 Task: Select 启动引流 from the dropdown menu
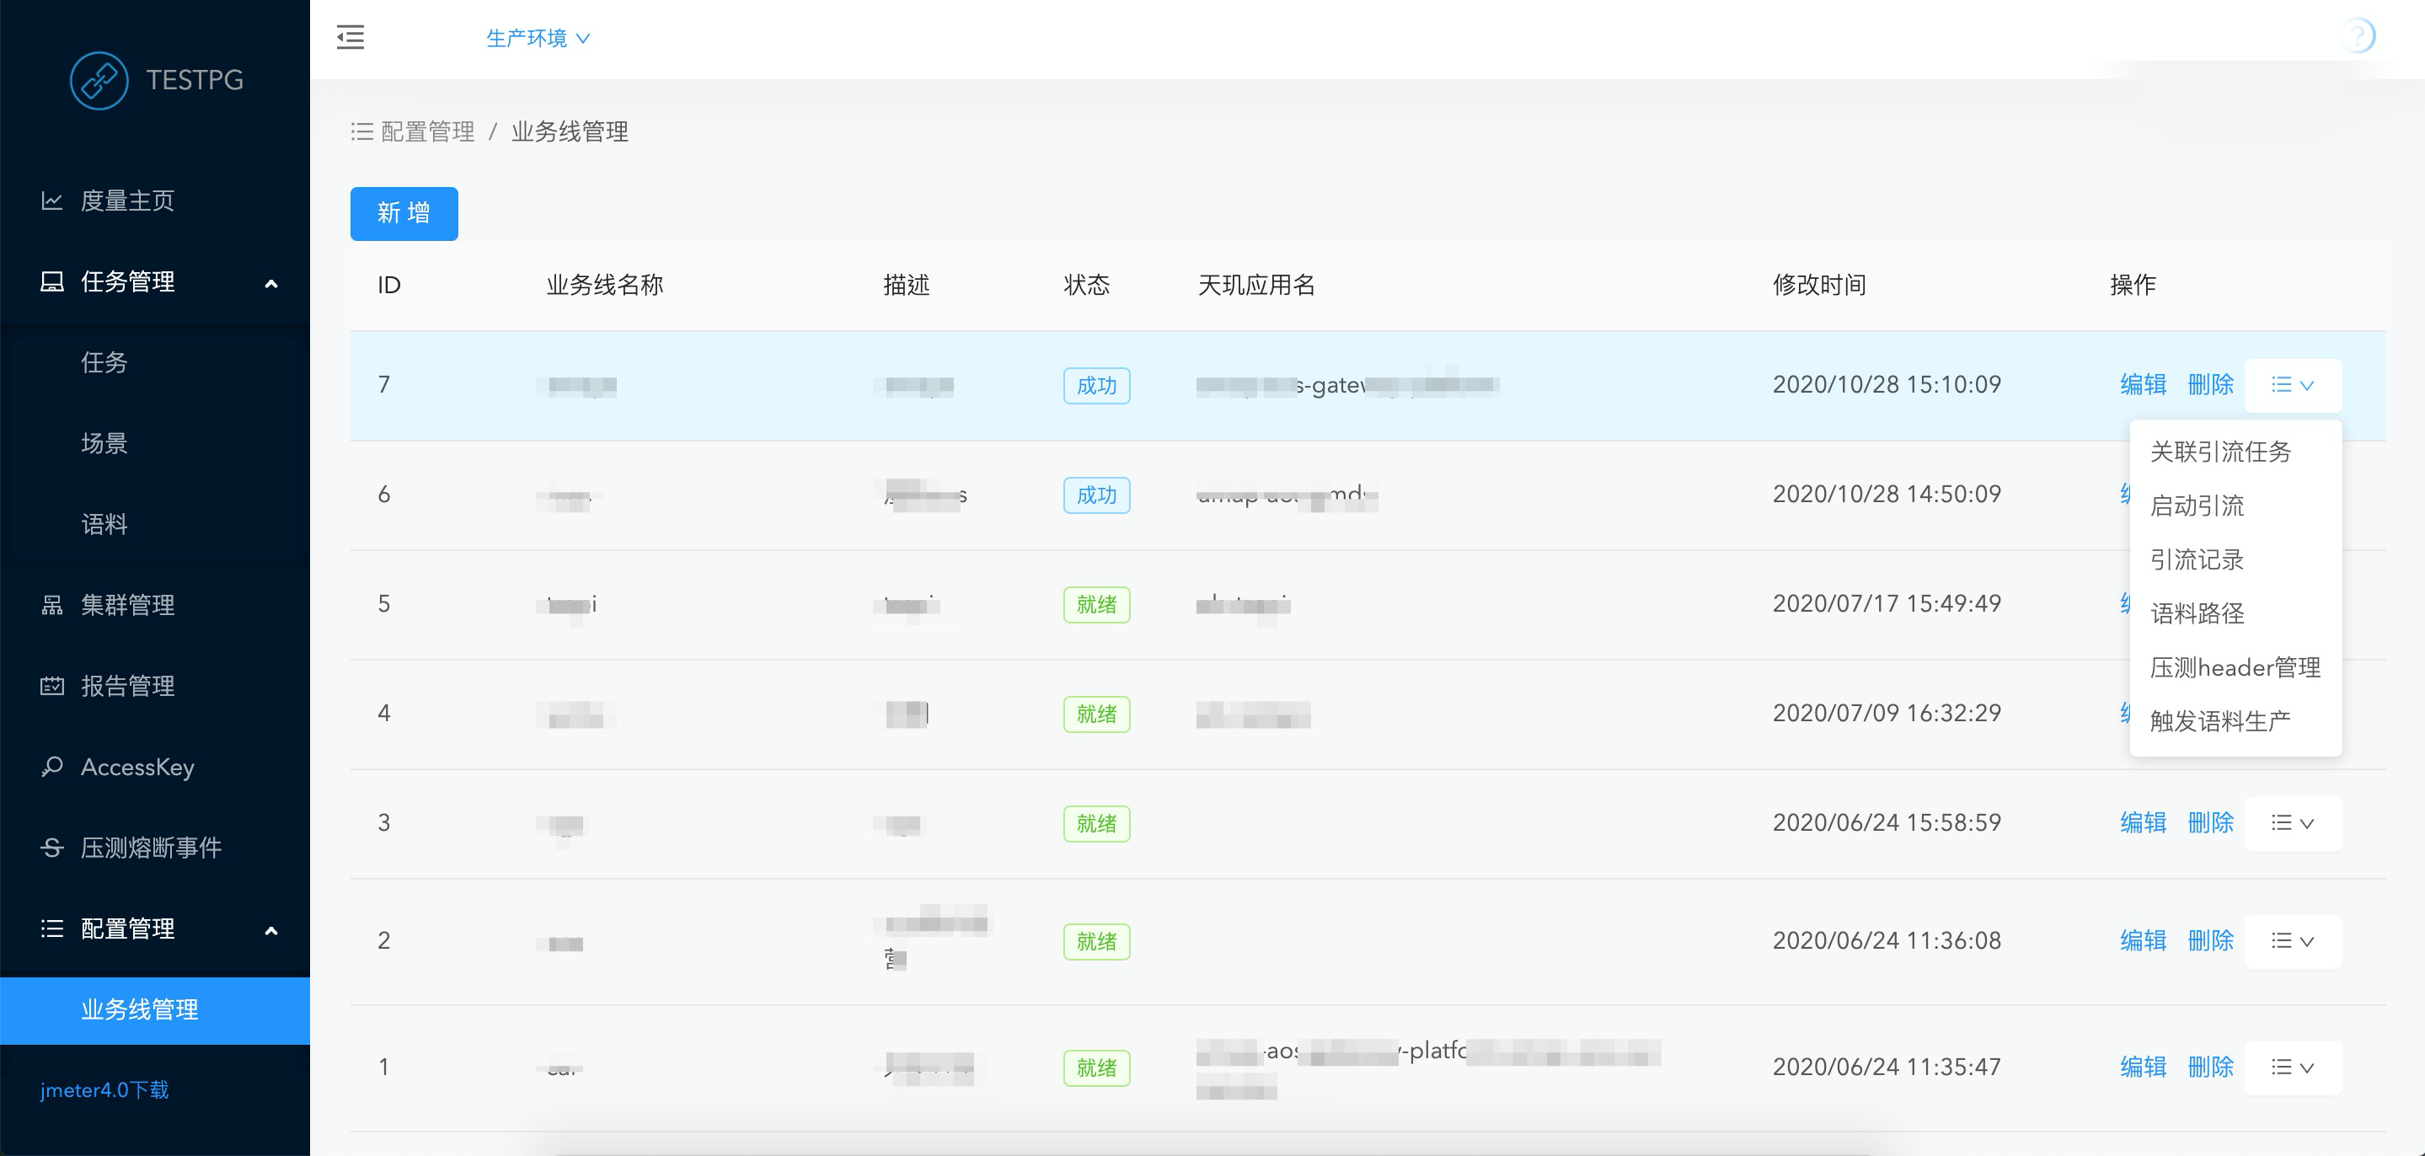coord(2197,506)
